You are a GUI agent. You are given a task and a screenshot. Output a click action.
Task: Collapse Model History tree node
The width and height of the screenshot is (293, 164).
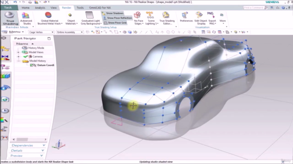[18, 61]
